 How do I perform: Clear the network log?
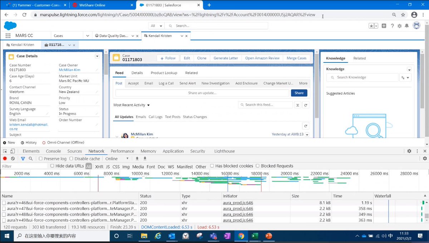13,158
